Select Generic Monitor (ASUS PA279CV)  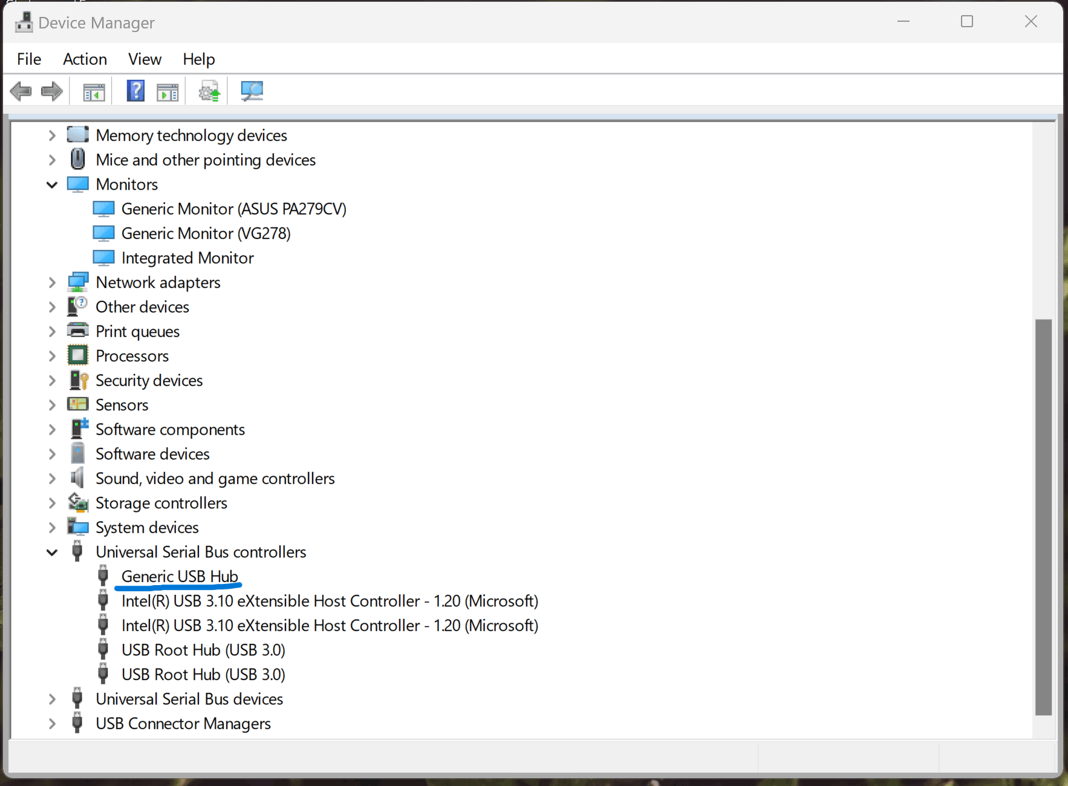tap(234, 209)
